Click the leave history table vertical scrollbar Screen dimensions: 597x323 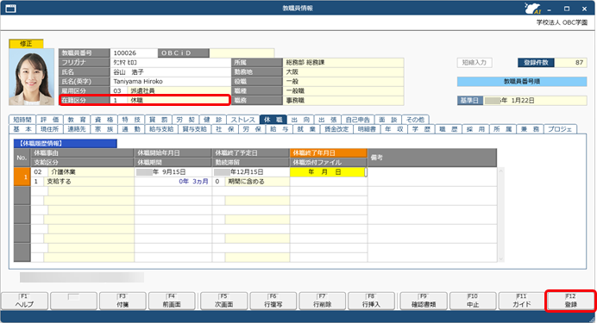[500, 214]
